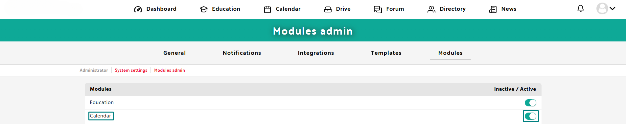Click the Education module row label
Image resolution: width=626 pixels, height=124 pixels.
pos(102,102)
